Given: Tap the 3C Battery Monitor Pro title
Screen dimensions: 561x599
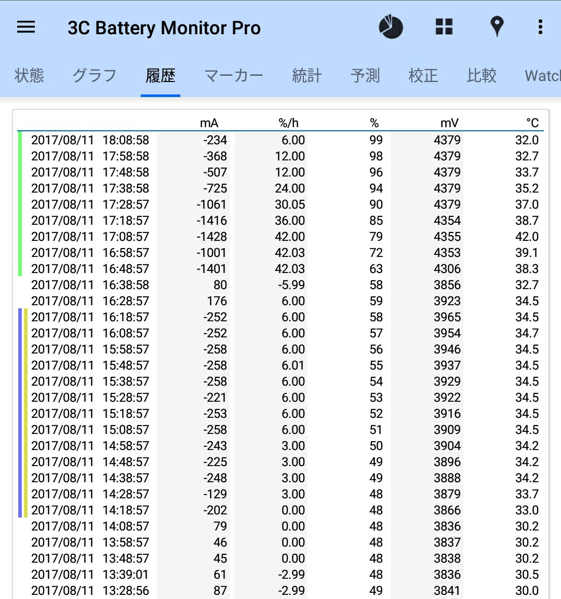Looking at the screenshot, I should point(164,28).
